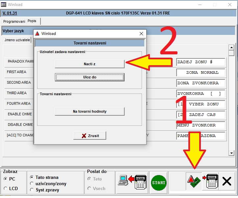Select uziv/zony/zony radio option

pos(32,184)
